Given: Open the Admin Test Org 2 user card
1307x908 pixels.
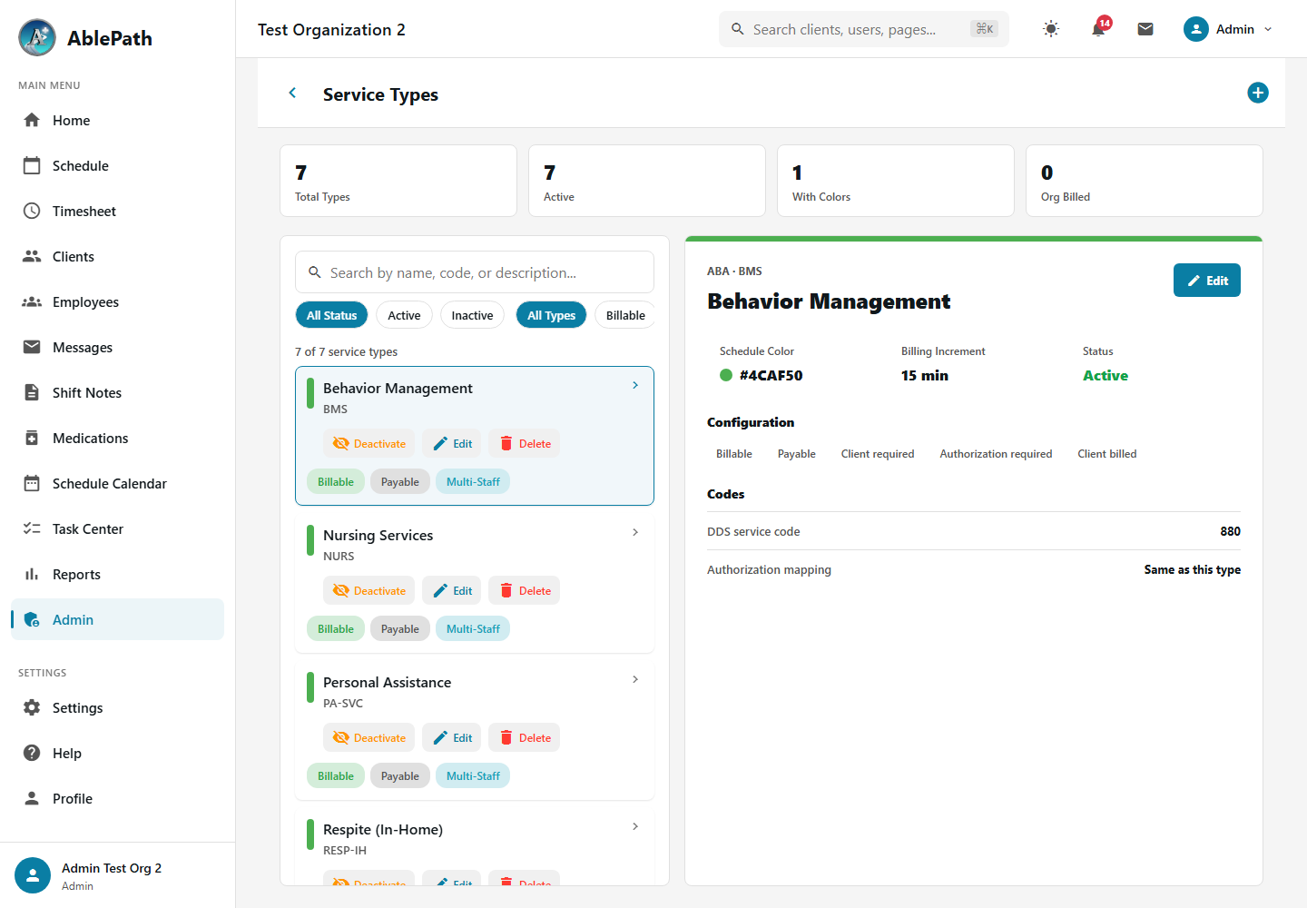Looking at the screenshot, I should (x=117, y=875).
